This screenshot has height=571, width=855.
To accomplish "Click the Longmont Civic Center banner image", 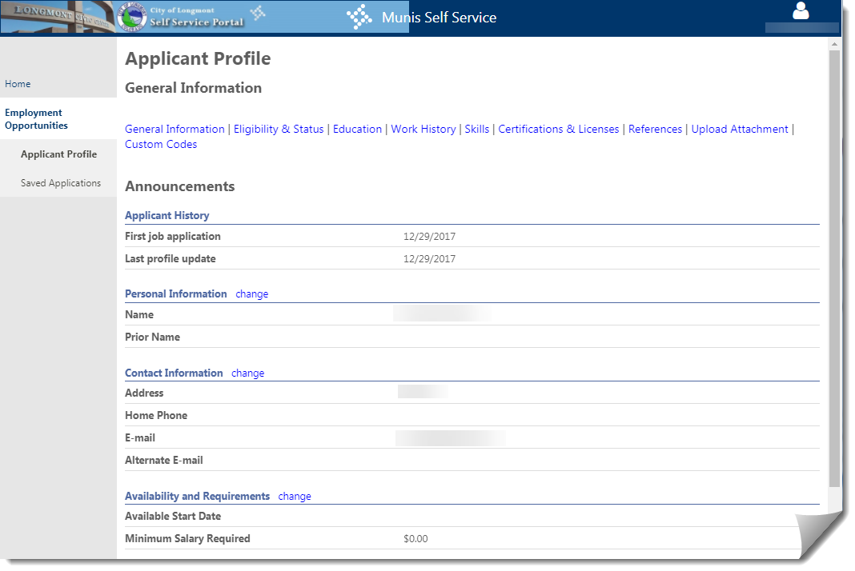I will click(x=56, y=18).
